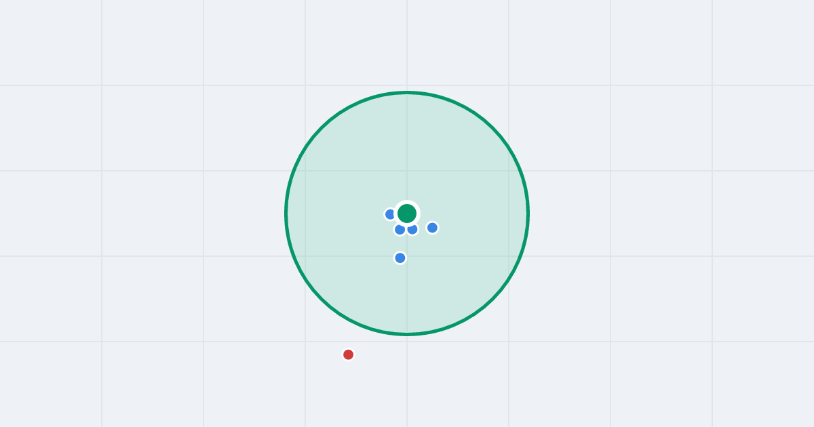Click the large green center marker
Image resolution: width=814 pixels, height=427 pixels.
point(407,213)
